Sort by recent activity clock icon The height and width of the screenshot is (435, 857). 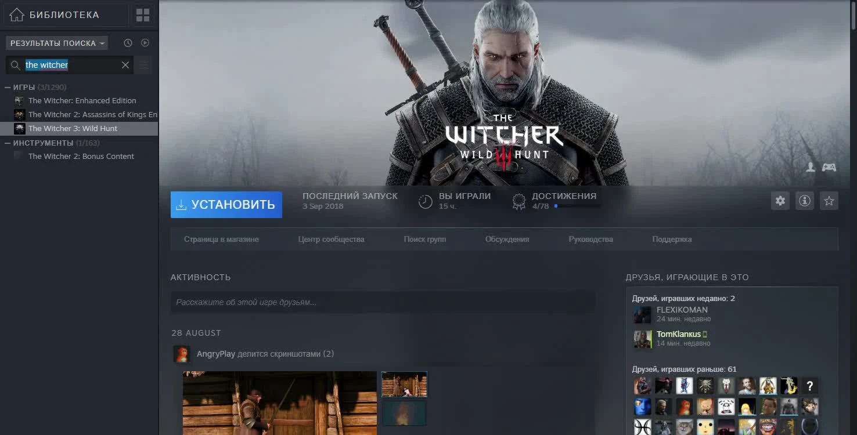(x=128, y=43)
